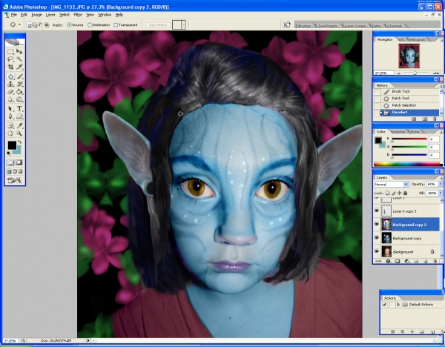This screenshot has height=347, width=445.
Task: Select the Rectangular Marquee tool
Action: click(10, 52)
